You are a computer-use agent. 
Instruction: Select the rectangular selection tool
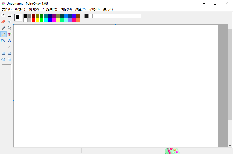[10, 15]
